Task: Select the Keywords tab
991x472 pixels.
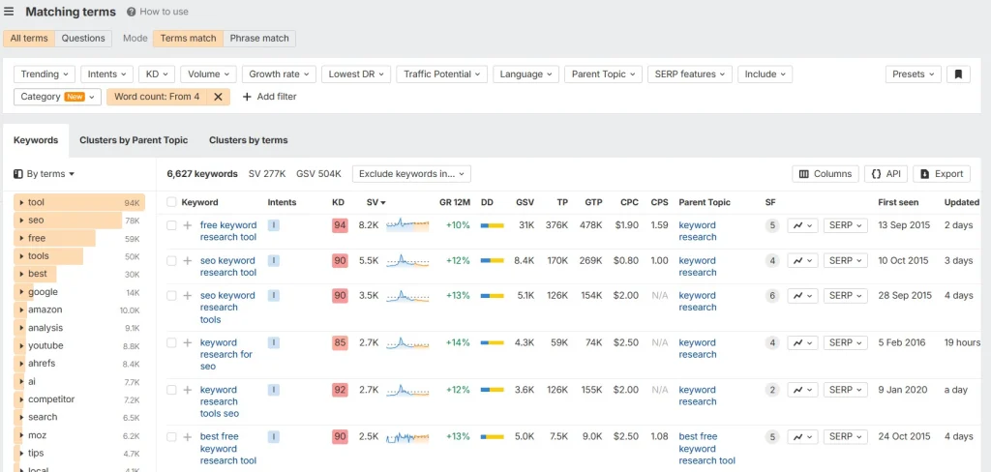Action: pos(36,140)
